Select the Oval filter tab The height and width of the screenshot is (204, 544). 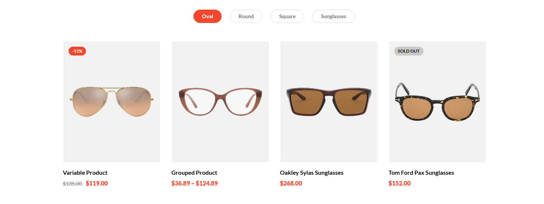coord(207,16)
